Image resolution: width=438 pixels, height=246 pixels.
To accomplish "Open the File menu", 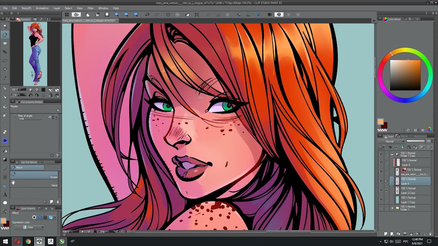I will point(5,8).
